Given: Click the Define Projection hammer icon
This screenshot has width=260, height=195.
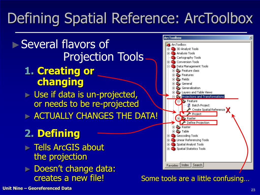Looking at the screenshot, I should [x=183, y=123].
